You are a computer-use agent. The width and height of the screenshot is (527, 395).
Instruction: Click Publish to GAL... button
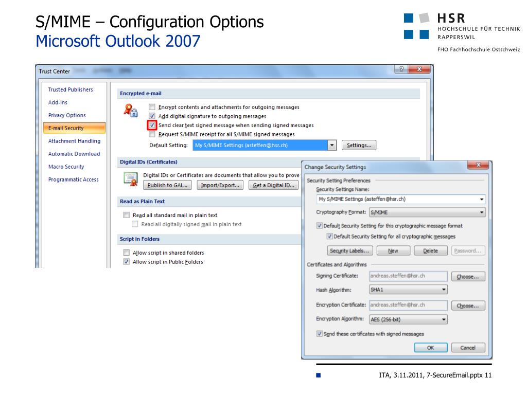click(167, 185)
